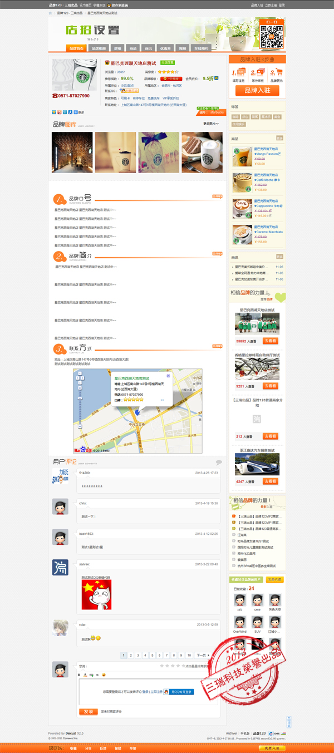Select the 商品 navigation tab
The width and height of the screenshot is (334, 753).
click(x=132, y=48)
